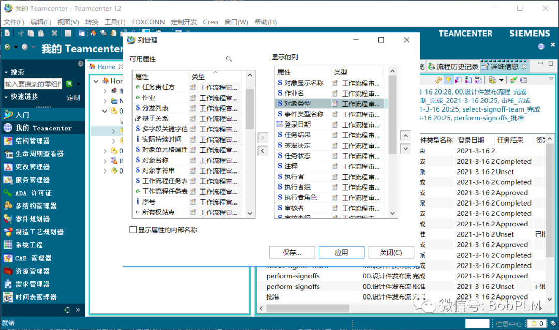
Task: Open dropdown arrow beside chain link icon
Action: (x=501, y=80)
